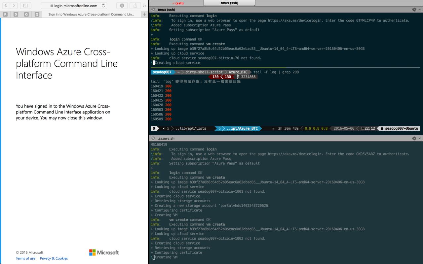Click the Safari forward arrow
The image size is (423, 264).
point(13,6)
